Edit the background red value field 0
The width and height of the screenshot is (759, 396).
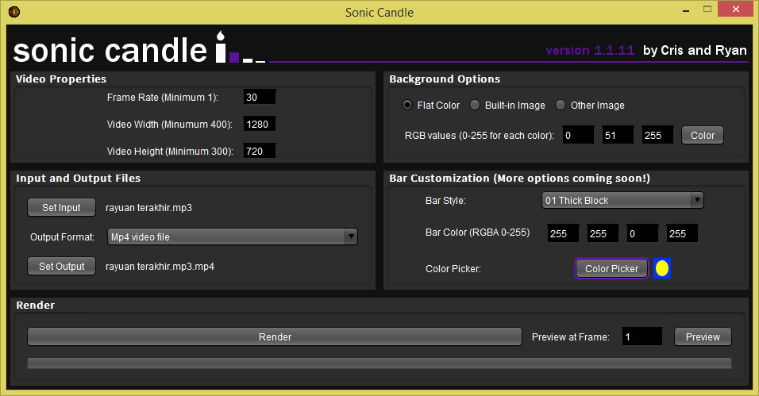tap(578, 135)
